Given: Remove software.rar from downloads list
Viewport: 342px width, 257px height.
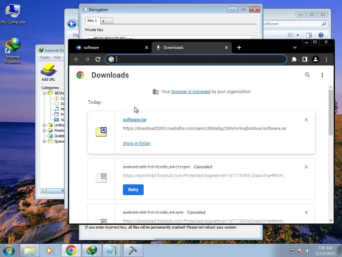Looking at the screenshot, I should (x=306, y=120).
